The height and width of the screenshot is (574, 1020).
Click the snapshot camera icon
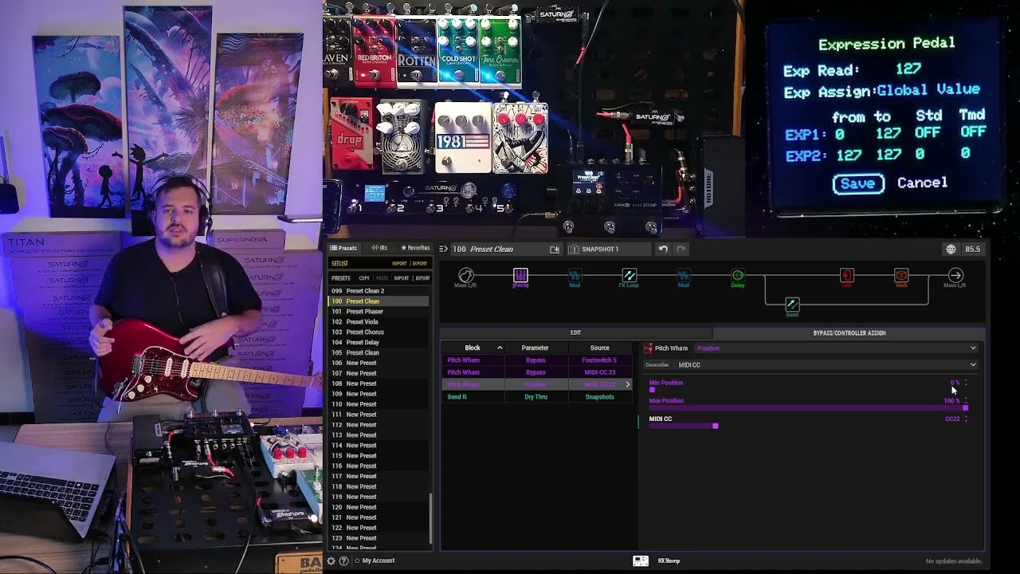[x=574, y=250]
